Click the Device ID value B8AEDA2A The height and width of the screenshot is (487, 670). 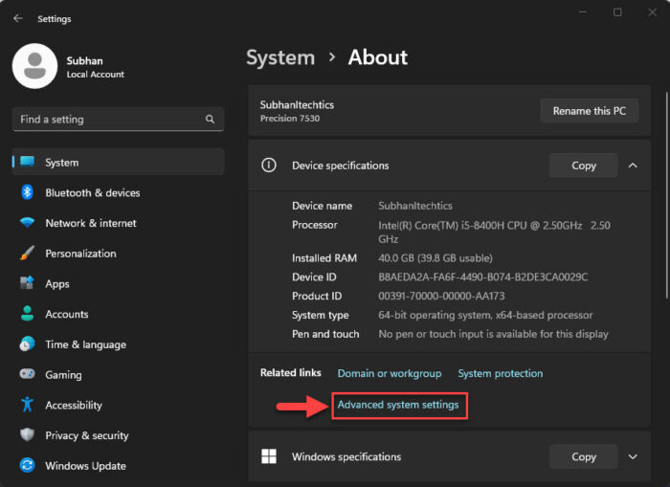click(x=482, y=277)
